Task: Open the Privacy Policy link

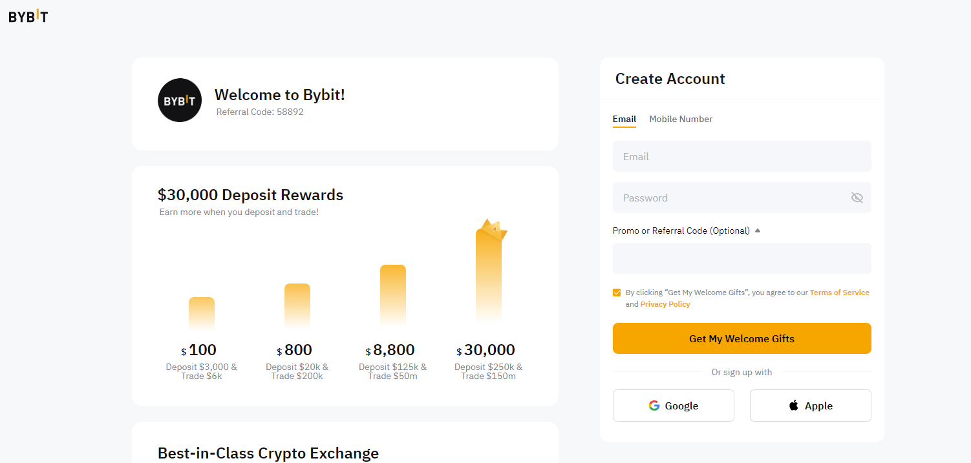Action: (x=665, y=304)
